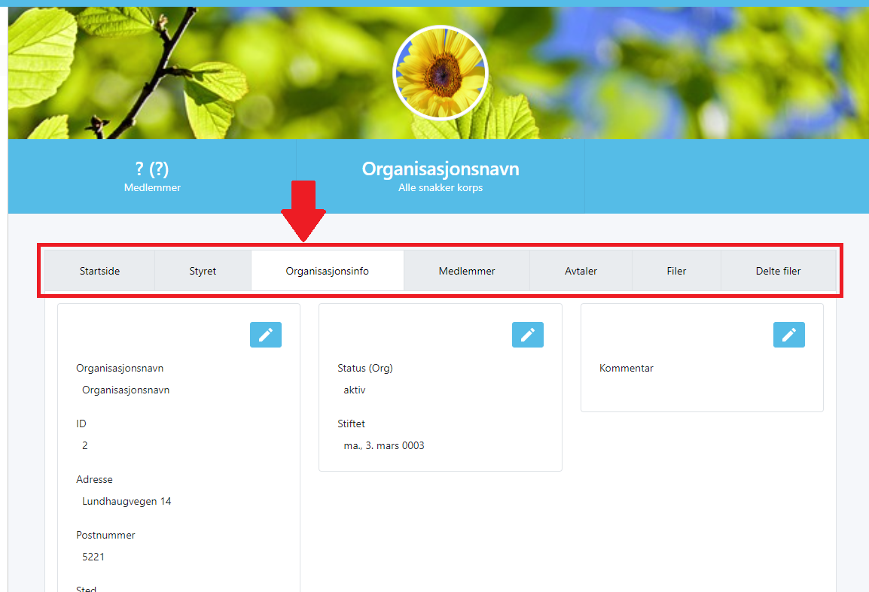Open the Medlemmer tab
Screen dimensions: 869x592
[467, 271]
